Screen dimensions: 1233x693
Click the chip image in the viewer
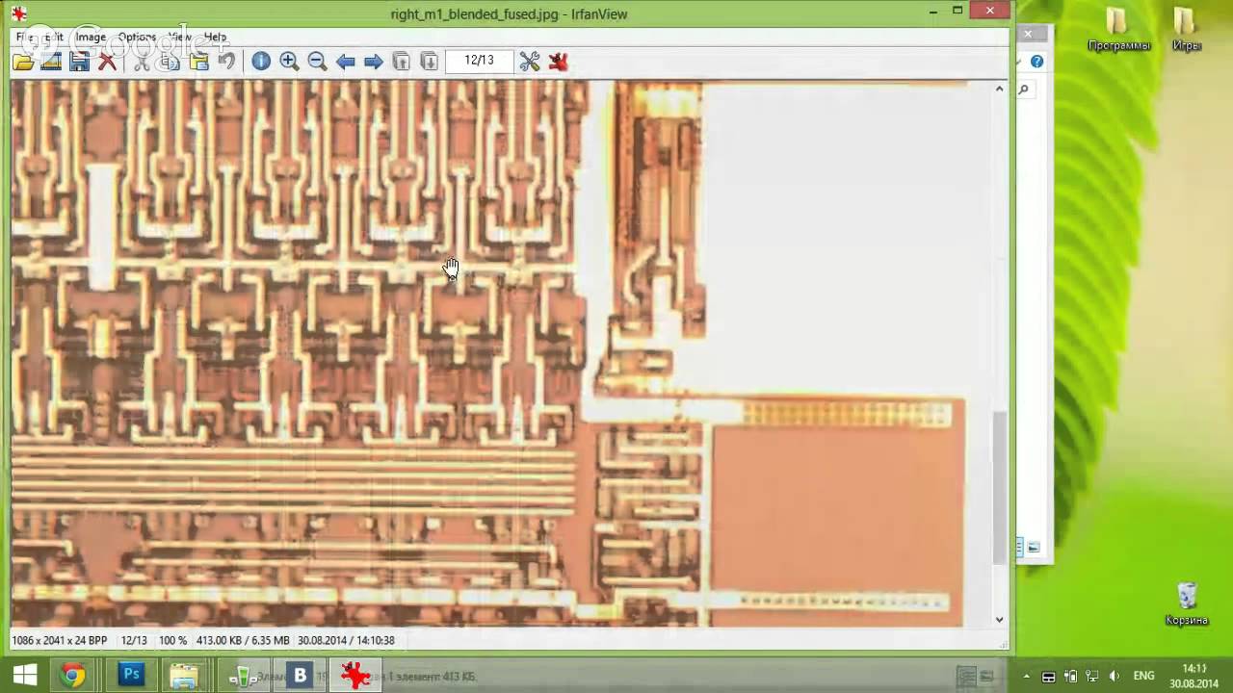point(500,354)
